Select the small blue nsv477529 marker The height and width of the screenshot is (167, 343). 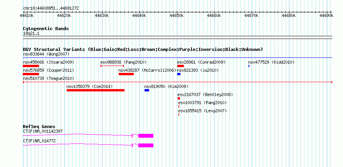[249, 66]
